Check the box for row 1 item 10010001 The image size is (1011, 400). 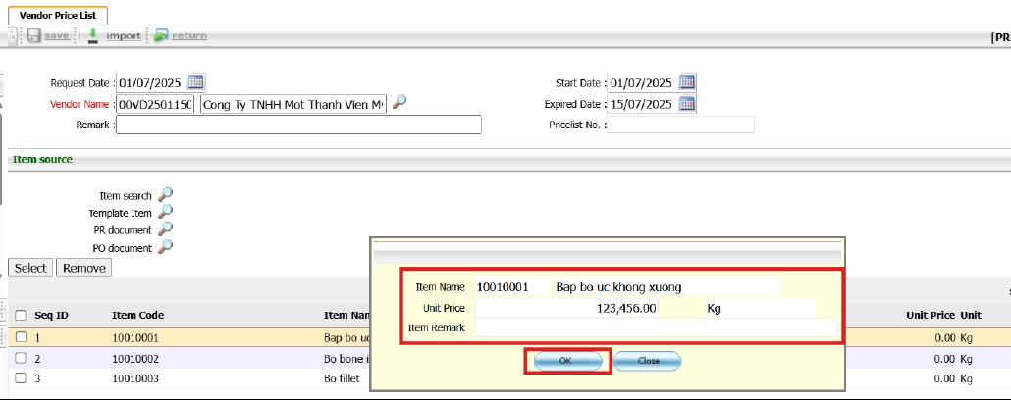21,337
